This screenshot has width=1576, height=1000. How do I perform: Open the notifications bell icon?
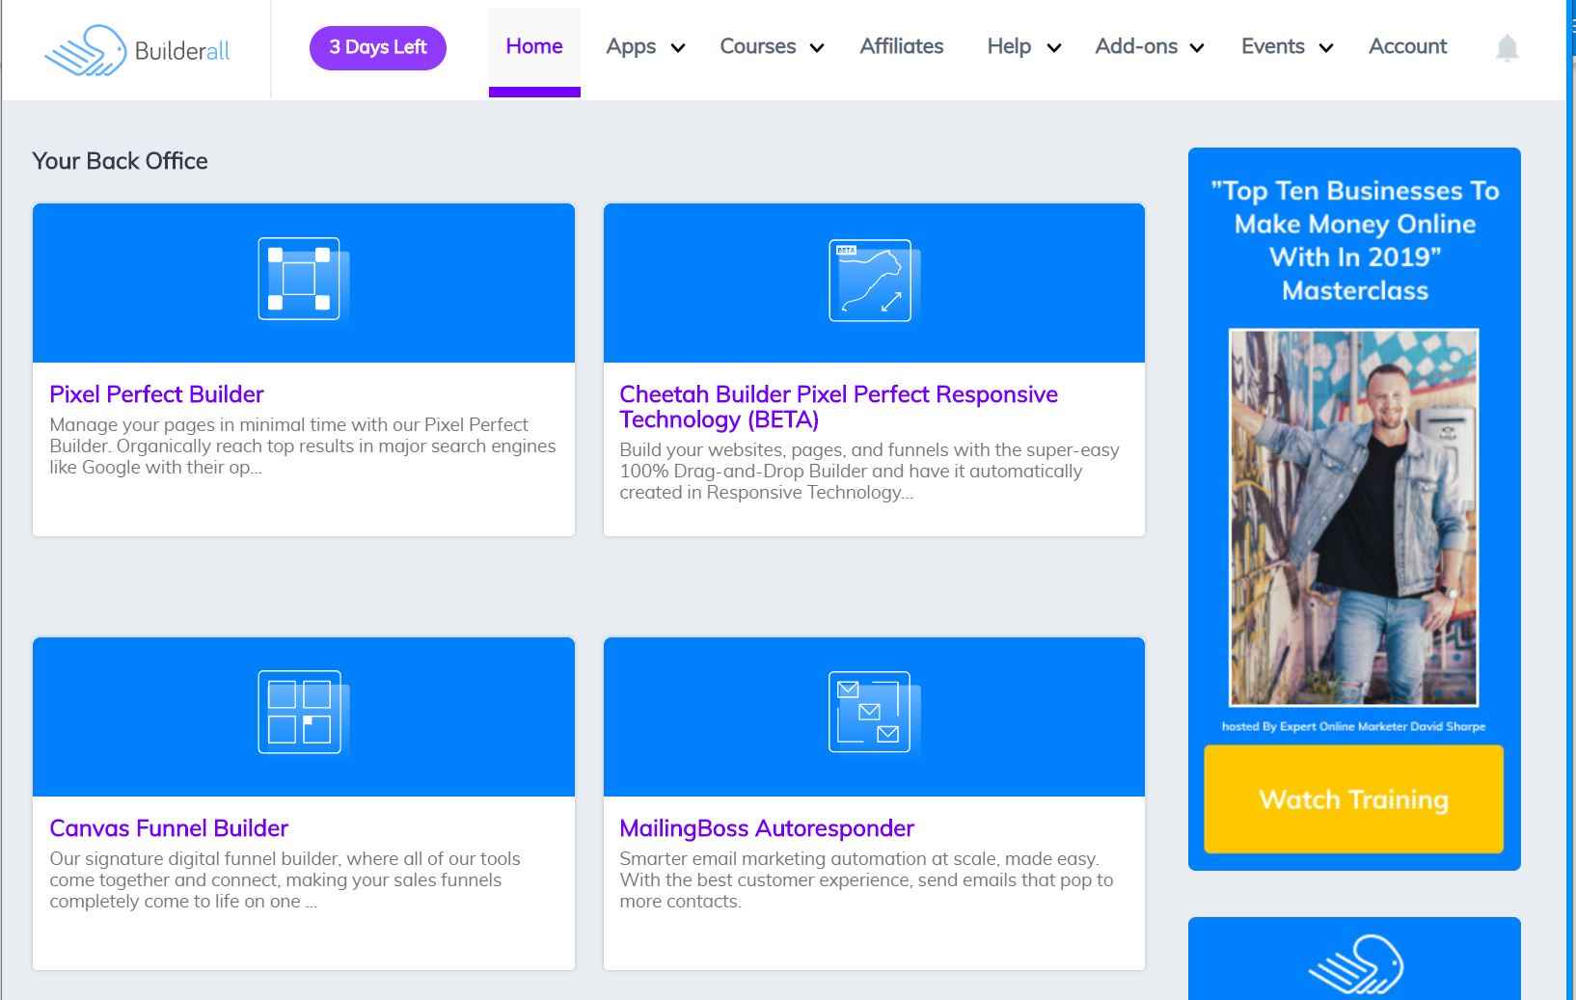tap(1507, 48)
